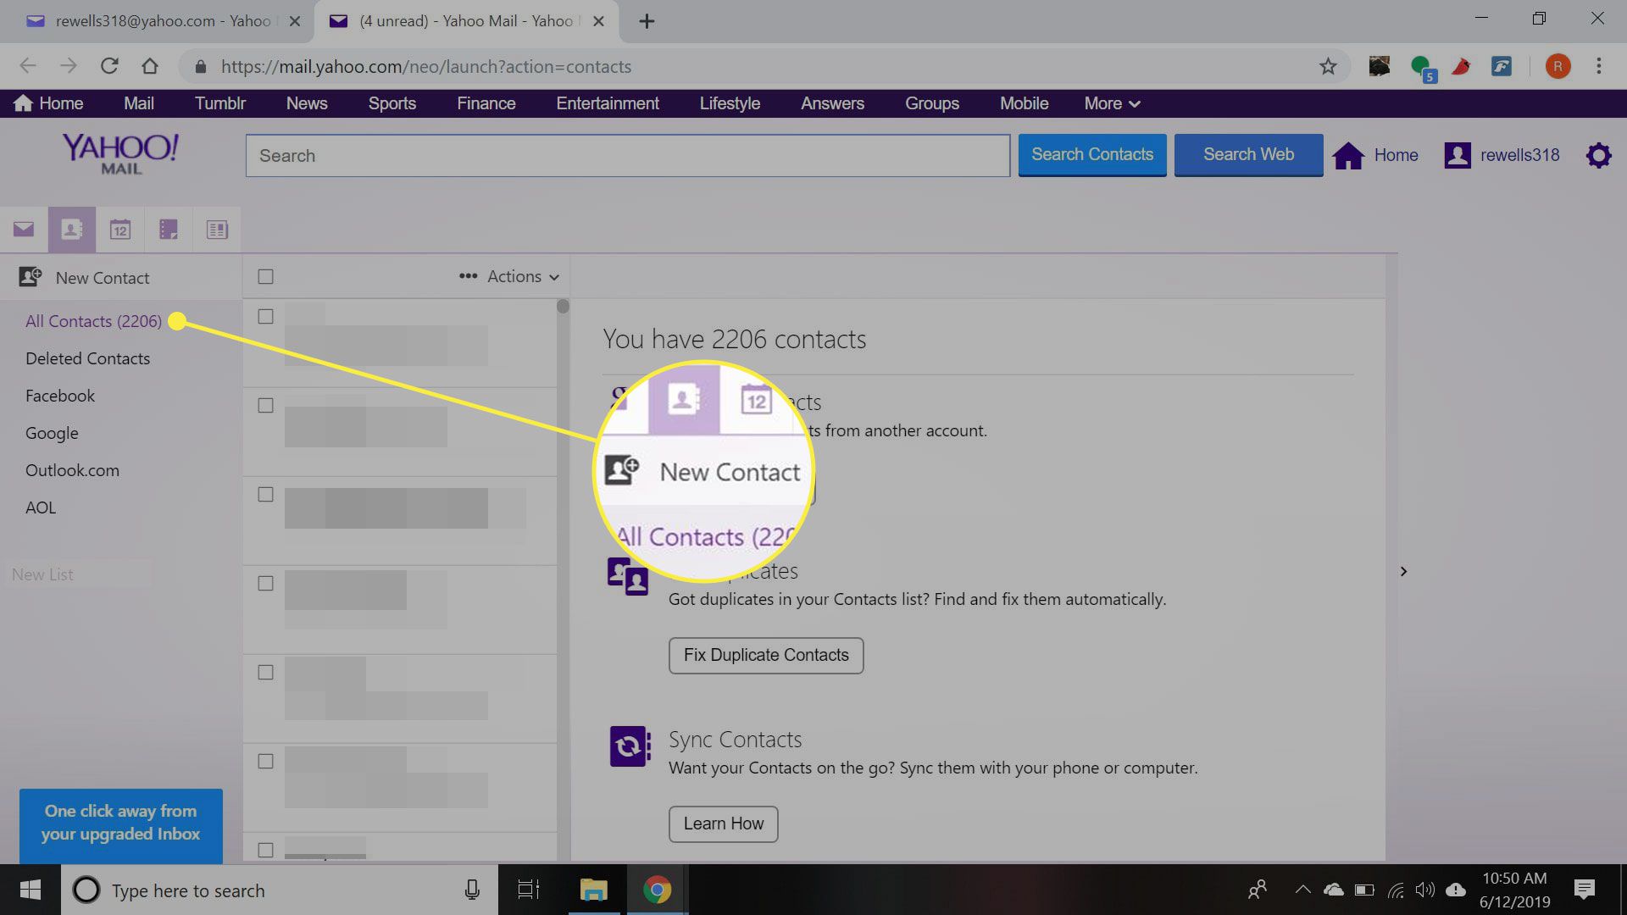Click the green extension icon with badge 5
Screen dimensions: 1627x915
1423,68
